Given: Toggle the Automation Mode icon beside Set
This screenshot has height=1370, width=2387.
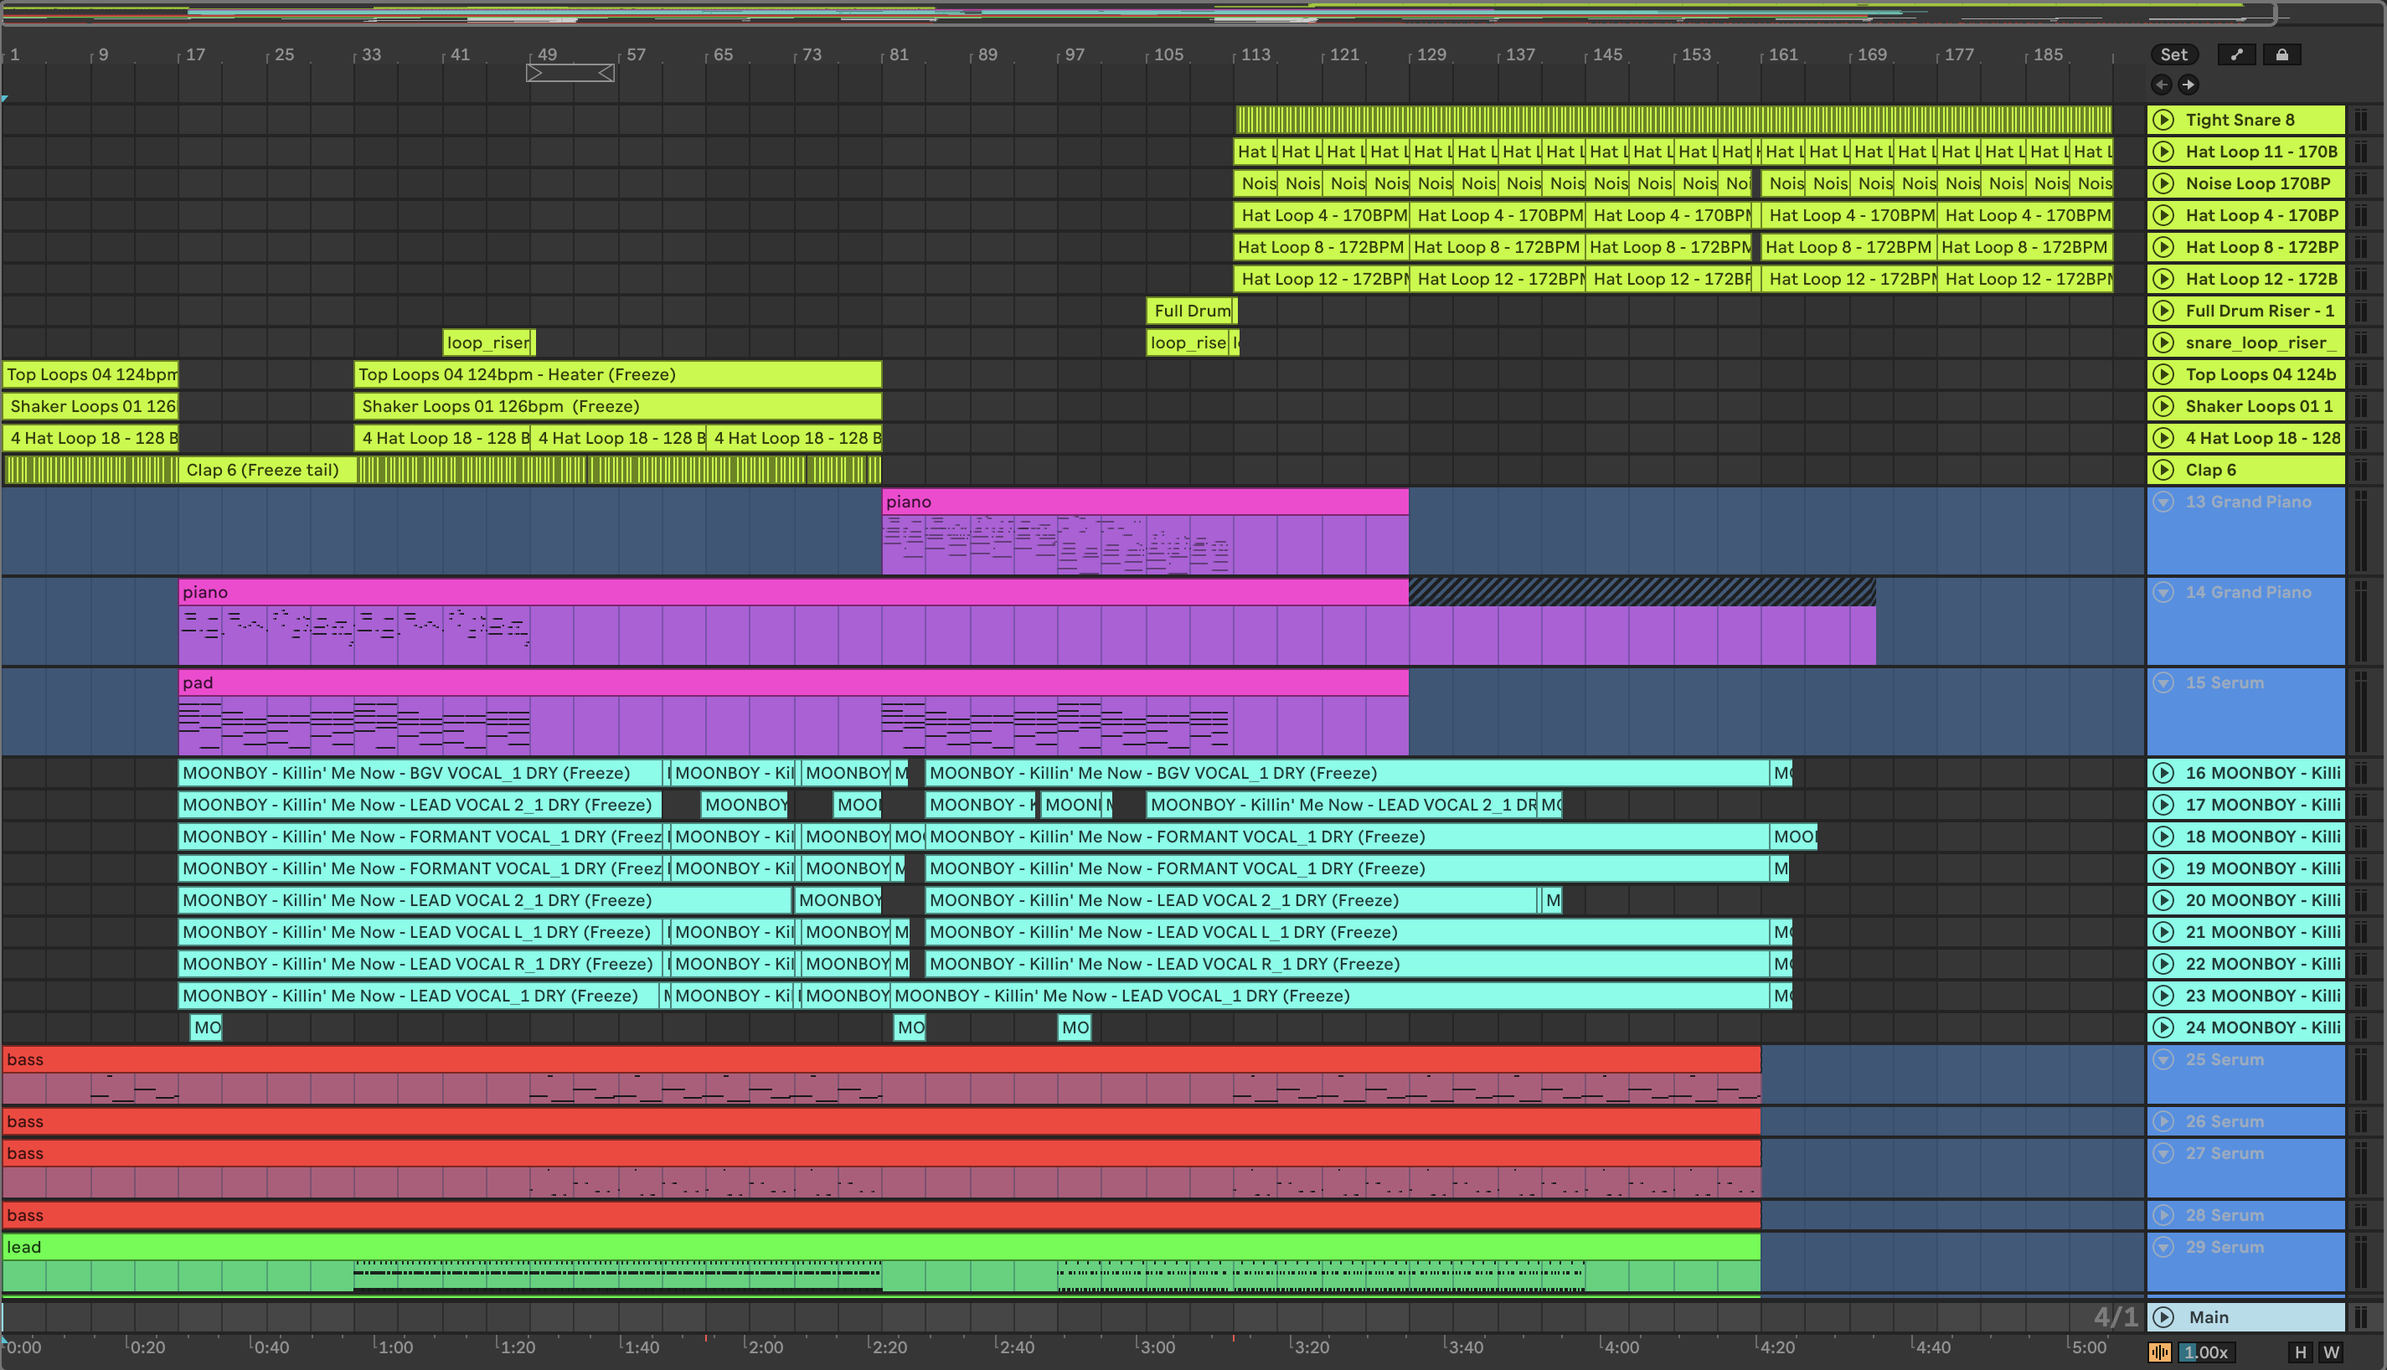Looking at the screenshot, I should coord(2236,54).
